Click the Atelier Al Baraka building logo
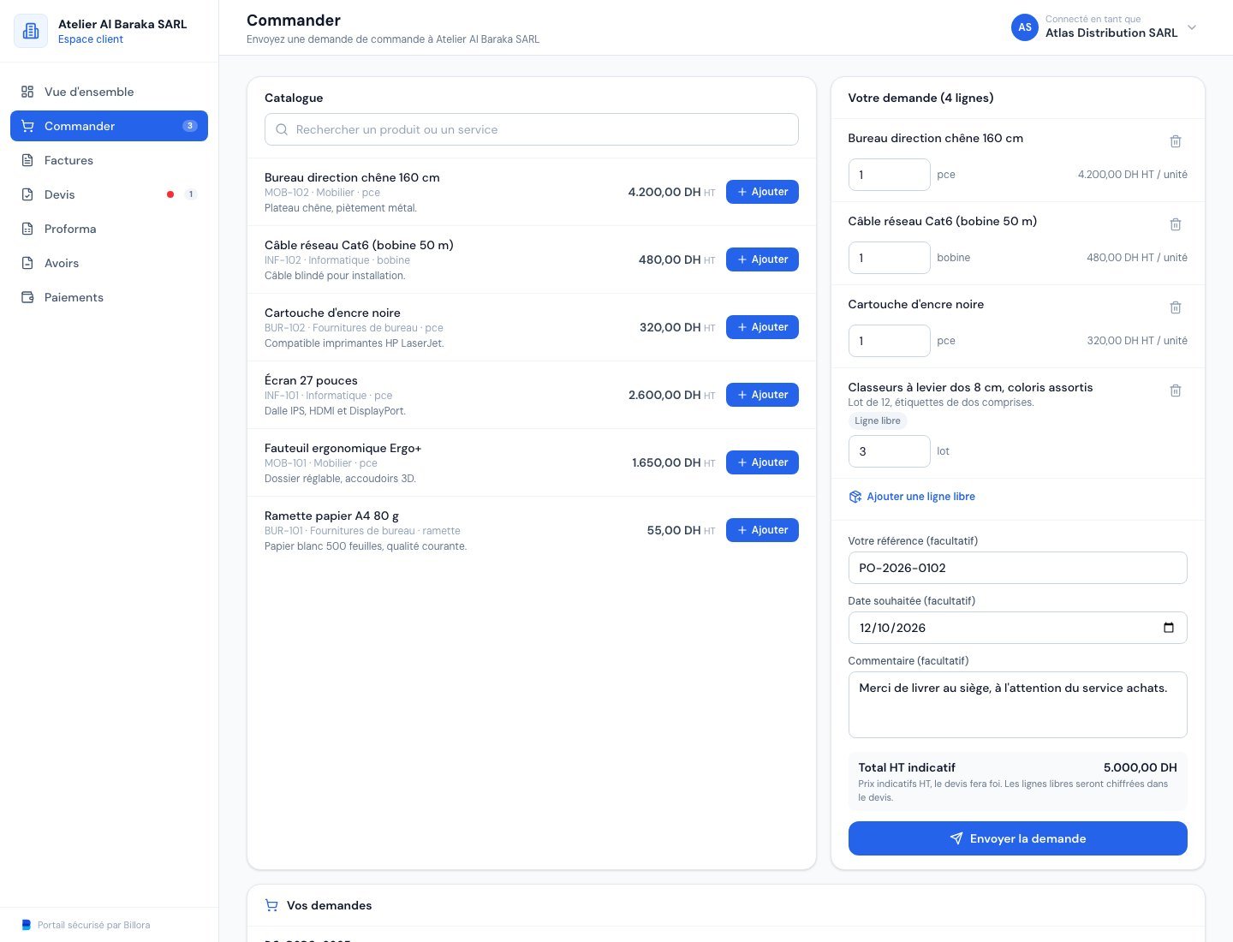This screenshot has height=942, width=1233. (31, 31)
